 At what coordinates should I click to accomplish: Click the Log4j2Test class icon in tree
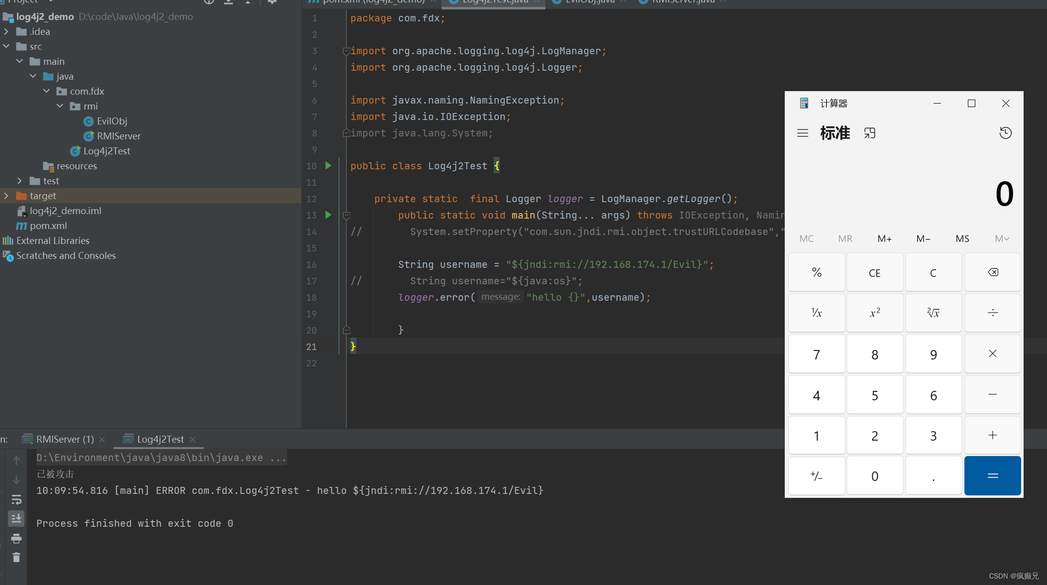pyautogui.click(x=75, y=151)
